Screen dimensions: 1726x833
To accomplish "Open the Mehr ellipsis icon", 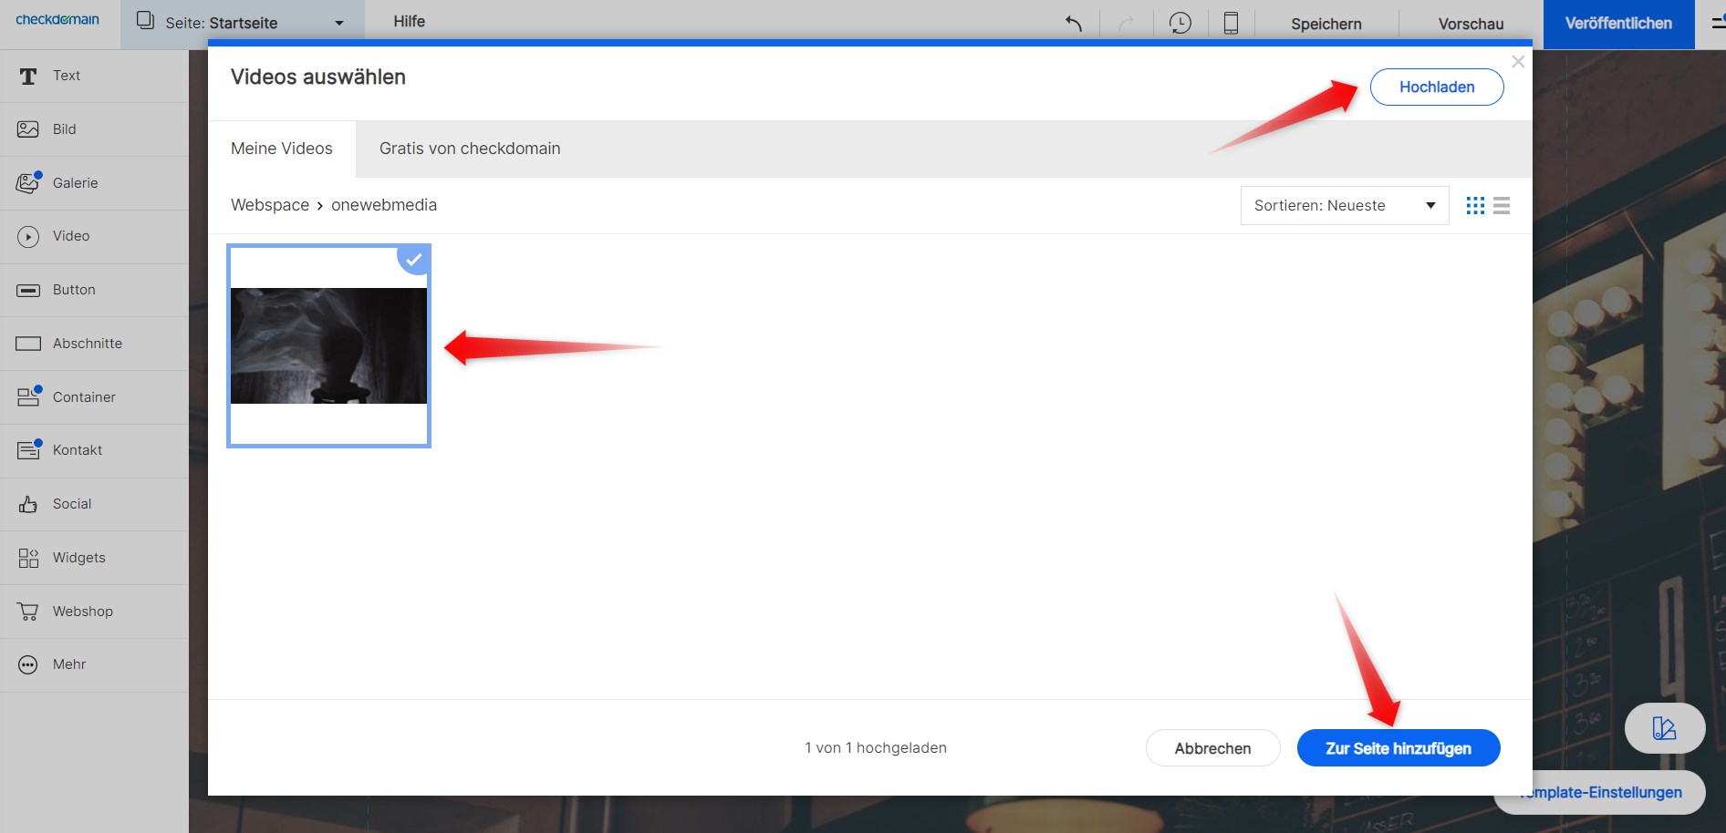I will [x=28, y=664].
